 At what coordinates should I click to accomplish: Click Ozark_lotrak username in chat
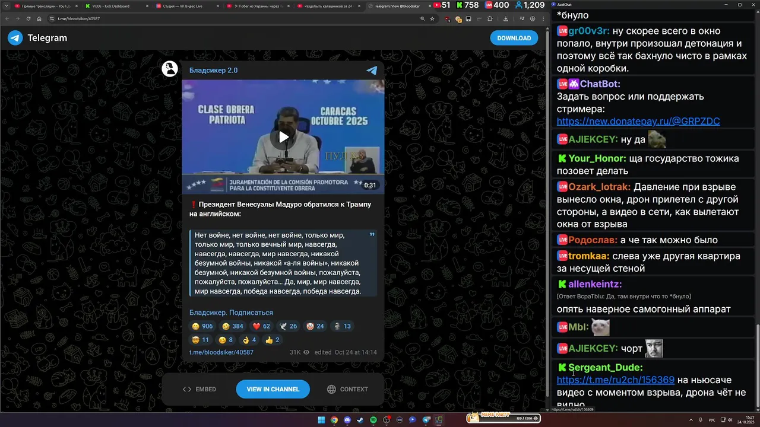pyautogui.click(x=598, y=187)
